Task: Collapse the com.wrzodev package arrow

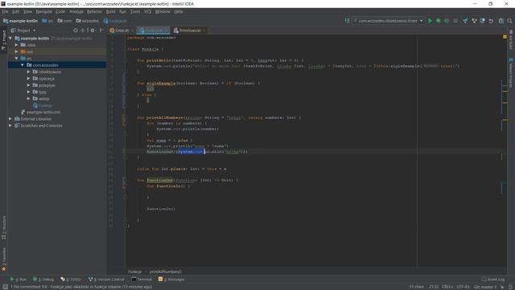Action: coord(23,65)
